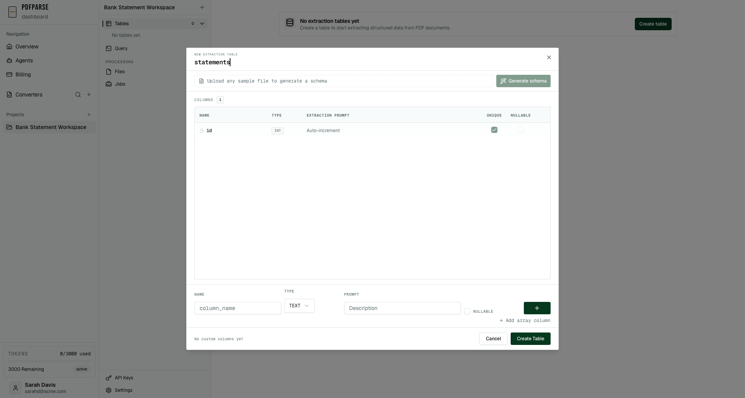
Task: Open the Agents navigation item
Action: [x=49, y=60]
